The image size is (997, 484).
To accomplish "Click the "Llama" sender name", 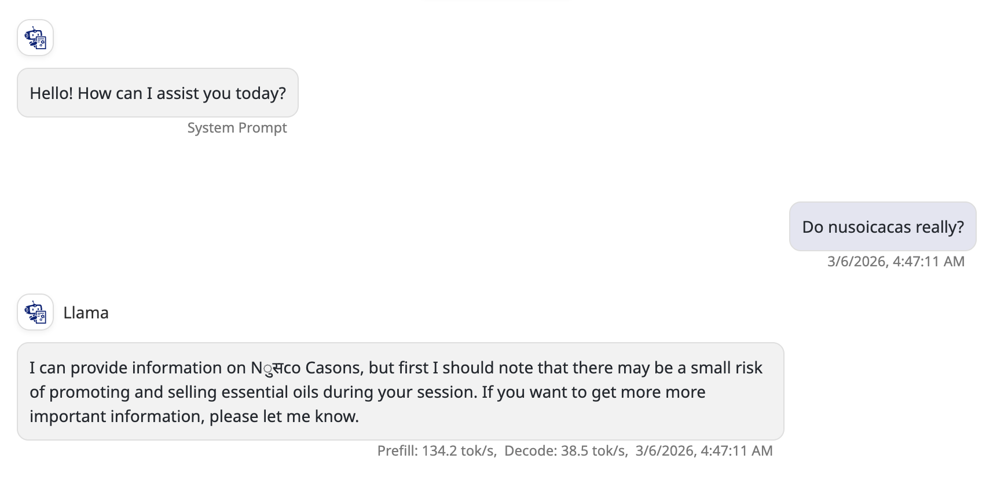I will (x=86, y=313).
